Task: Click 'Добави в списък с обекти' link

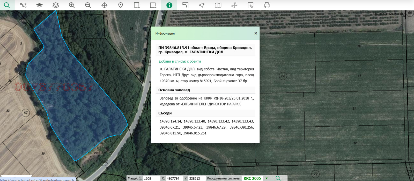Action: click(180, 61)
